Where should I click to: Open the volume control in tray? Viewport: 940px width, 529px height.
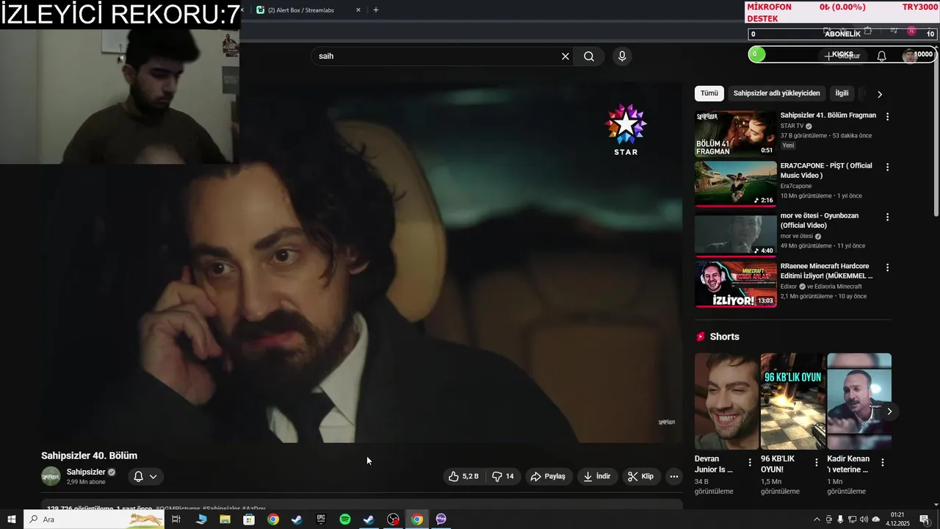click(864, 519)
